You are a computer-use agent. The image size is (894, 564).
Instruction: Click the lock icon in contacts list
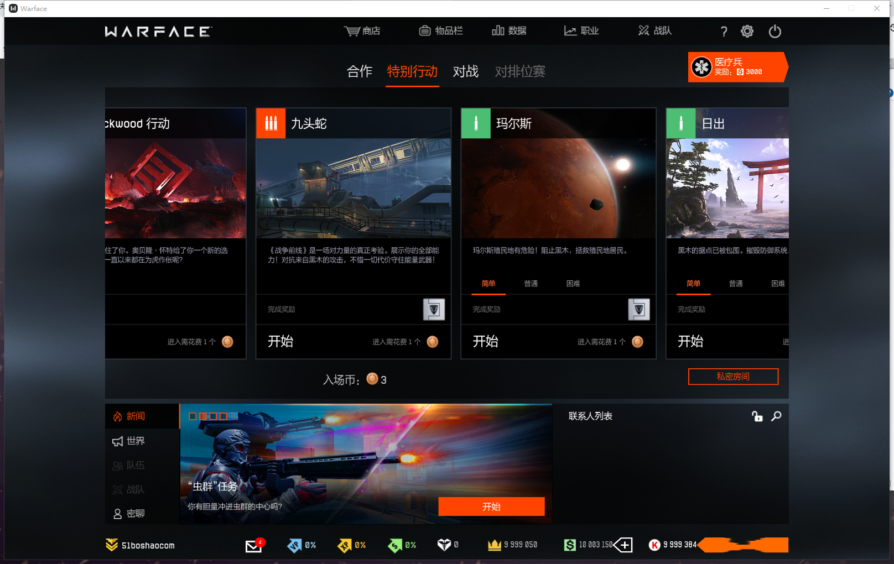coord(757,416)
